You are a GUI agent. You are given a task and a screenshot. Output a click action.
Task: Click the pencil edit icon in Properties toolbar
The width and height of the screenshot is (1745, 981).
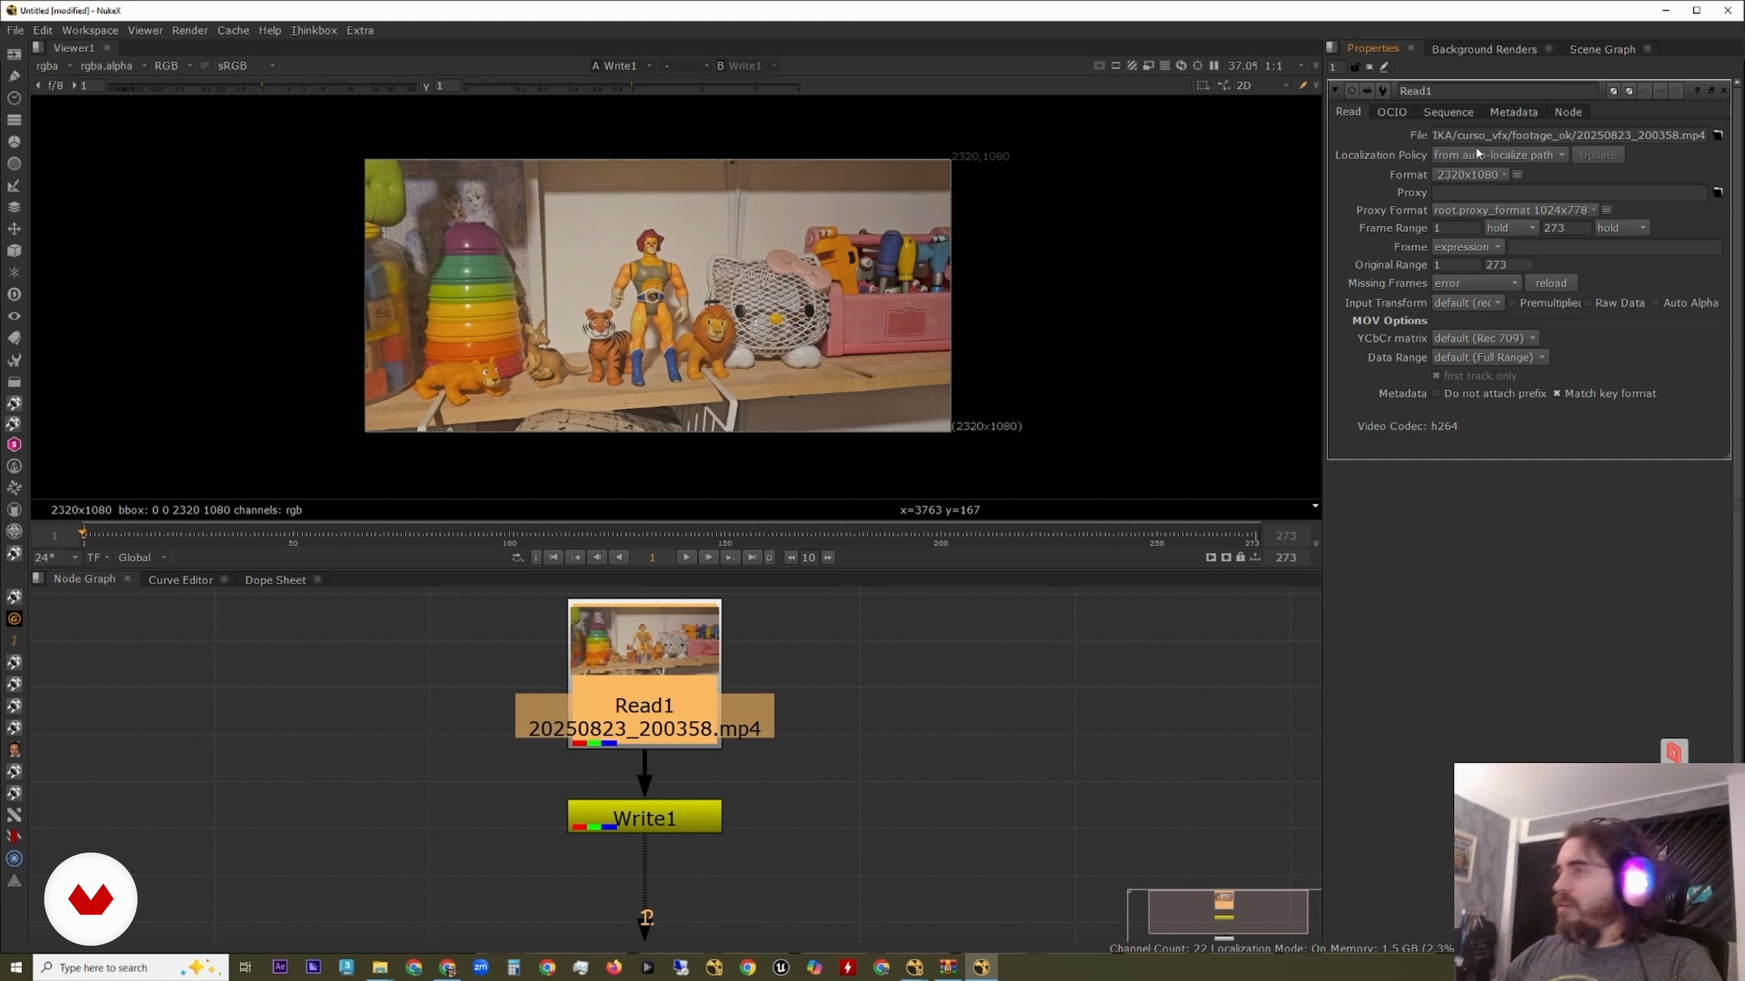tap(1384, 67)
